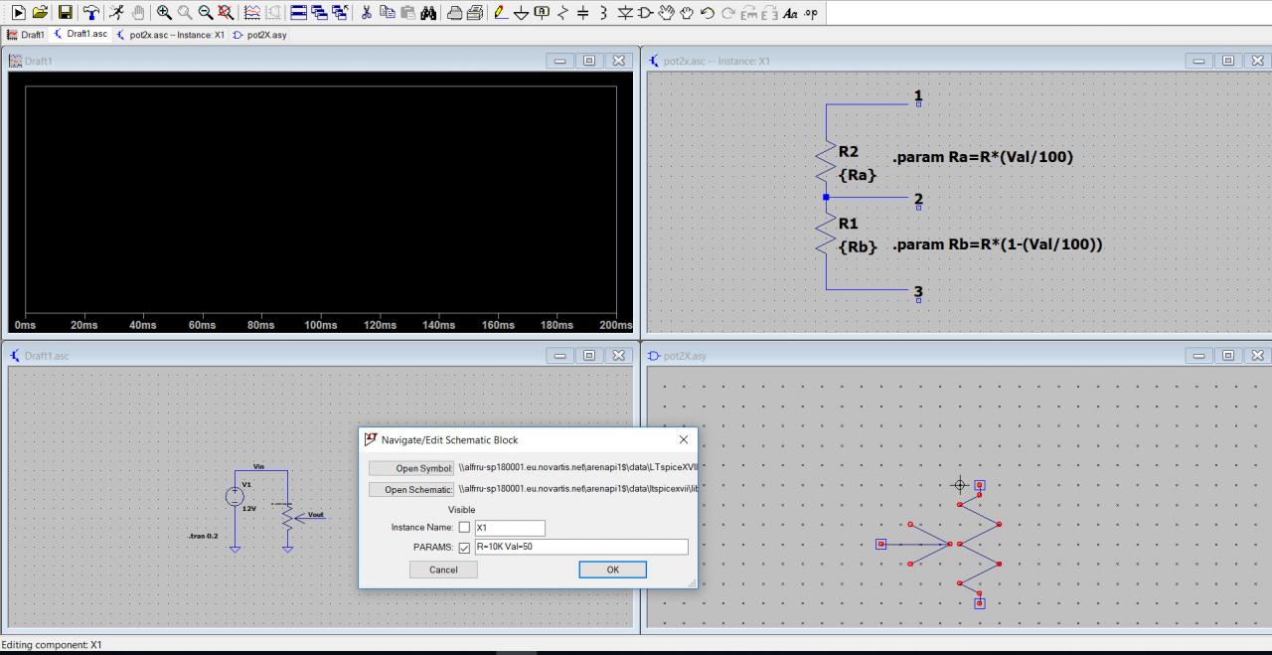Select the Ground symbol tool
The width and height of the screenshot is (1272, 655).
[521, 13]
